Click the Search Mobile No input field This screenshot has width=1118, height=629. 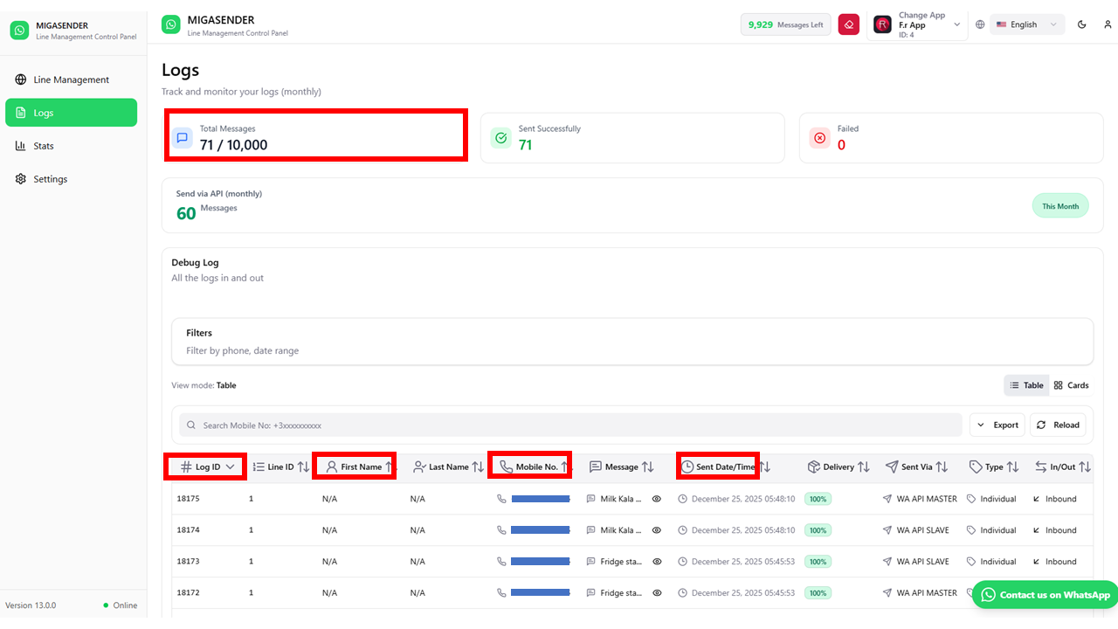click(568, 425)
